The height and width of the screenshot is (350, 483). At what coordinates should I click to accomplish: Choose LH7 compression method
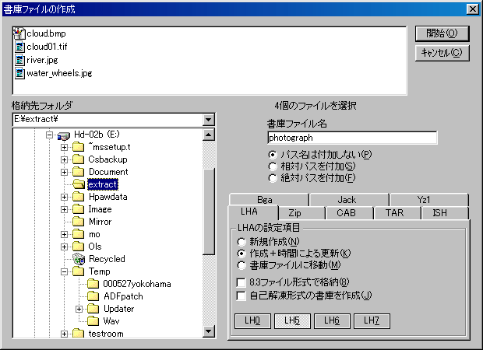click(x=372, y=320)
